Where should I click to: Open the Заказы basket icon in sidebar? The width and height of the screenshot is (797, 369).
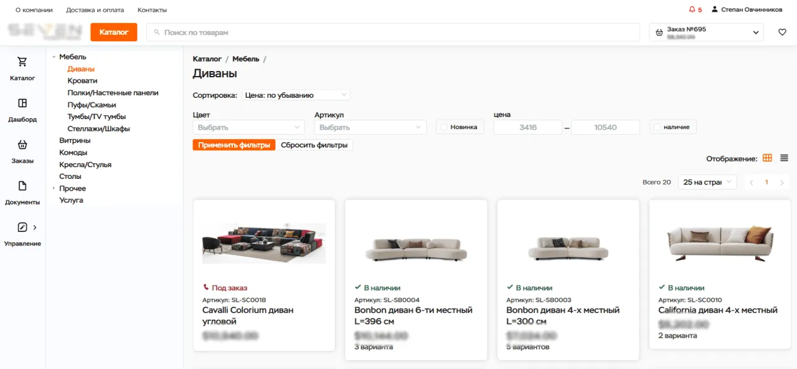(x=22, y=145)
